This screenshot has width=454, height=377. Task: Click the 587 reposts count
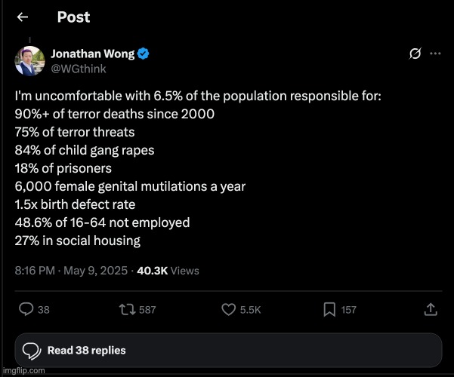[147, 310]
